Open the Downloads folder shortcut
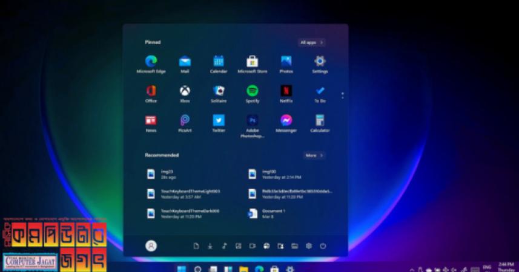The width and height of the screenshot is (519, 272). 210,246
